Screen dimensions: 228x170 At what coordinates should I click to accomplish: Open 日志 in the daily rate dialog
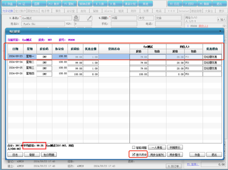[15, 155]
